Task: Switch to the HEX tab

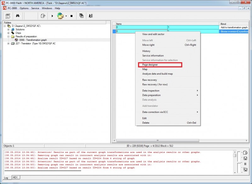Action: click(15, 177)
